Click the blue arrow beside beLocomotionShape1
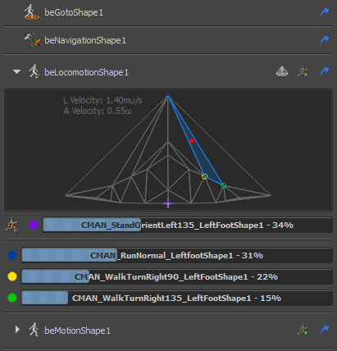Image resolution: width=337 pixels, height=351 pixels. coord(325,71)
